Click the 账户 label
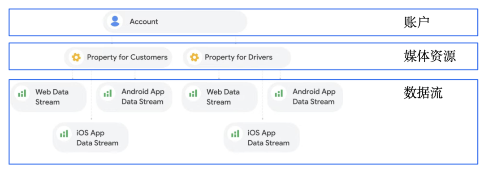The height and width of the screenshot is (169, 484). pos(416,22)
